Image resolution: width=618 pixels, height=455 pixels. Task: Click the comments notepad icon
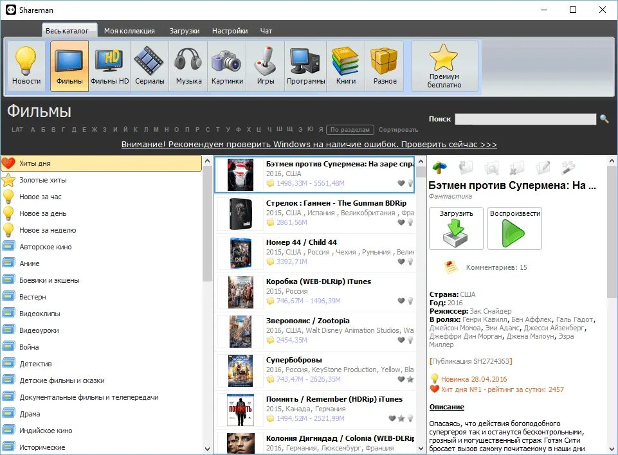pos(451,267)
